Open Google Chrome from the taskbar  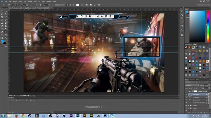[23, 116]
